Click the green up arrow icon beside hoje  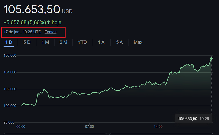[x=49, y=22]
